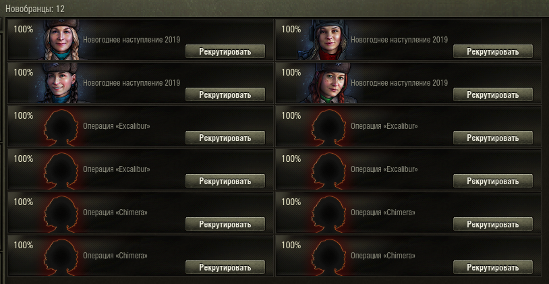
Task: Click upper-right Операция «Excalibur» silhouette icon
Action: click(328, 127)
